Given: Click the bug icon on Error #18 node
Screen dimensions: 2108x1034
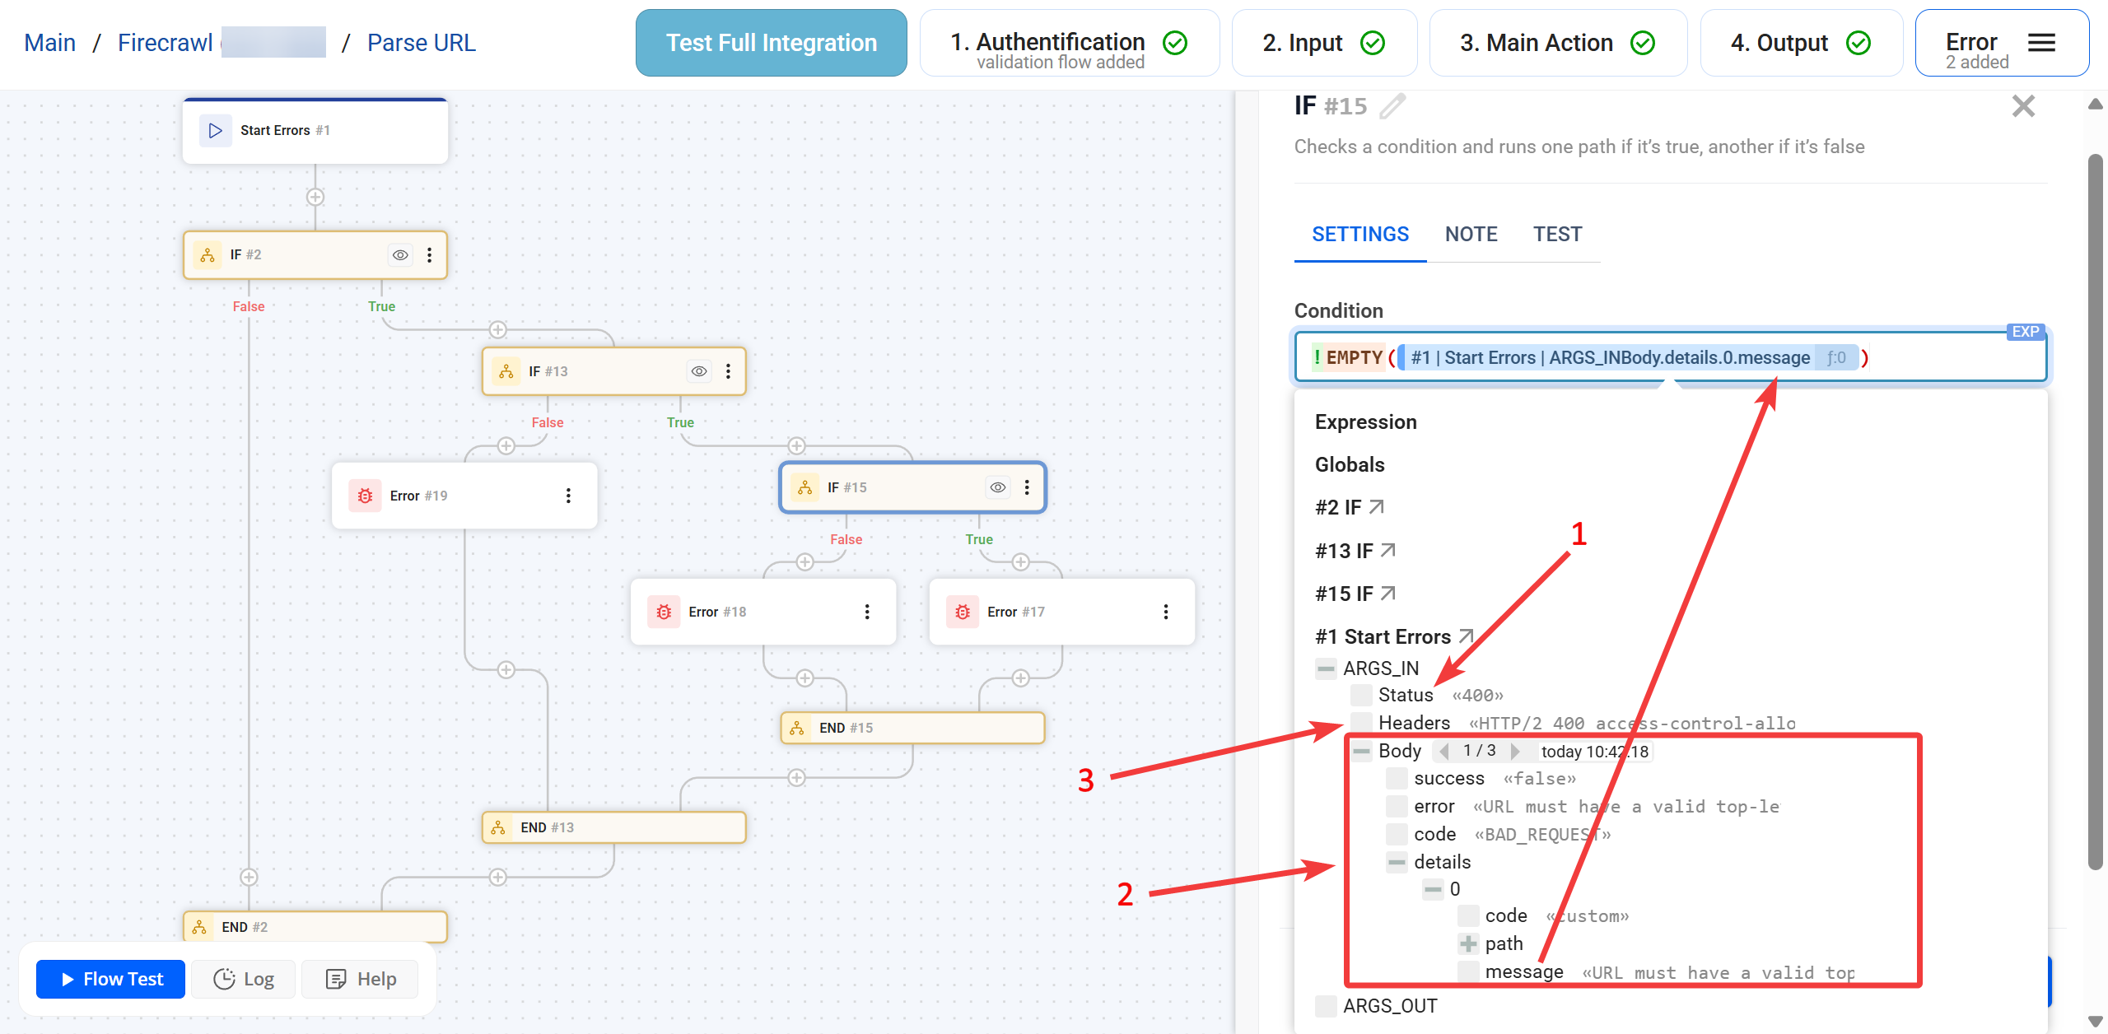Looking at the screenshot, I should (664, 612).
